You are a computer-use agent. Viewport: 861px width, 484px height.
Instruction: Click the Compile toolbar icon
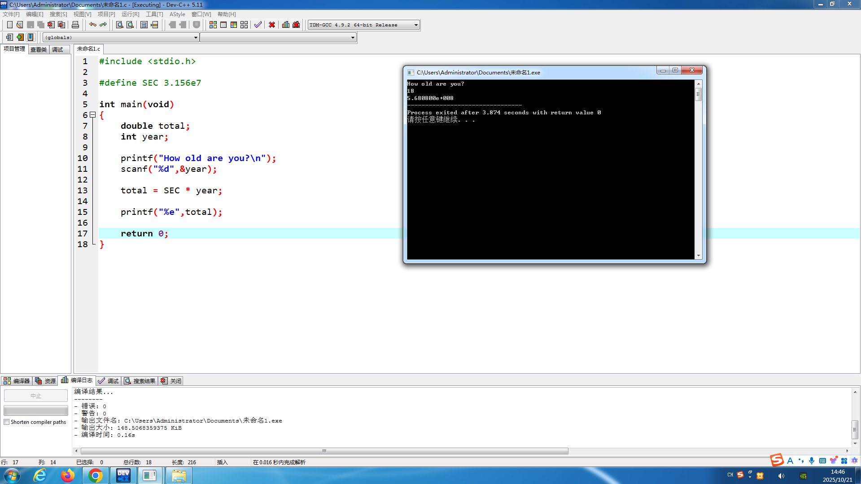213,25
